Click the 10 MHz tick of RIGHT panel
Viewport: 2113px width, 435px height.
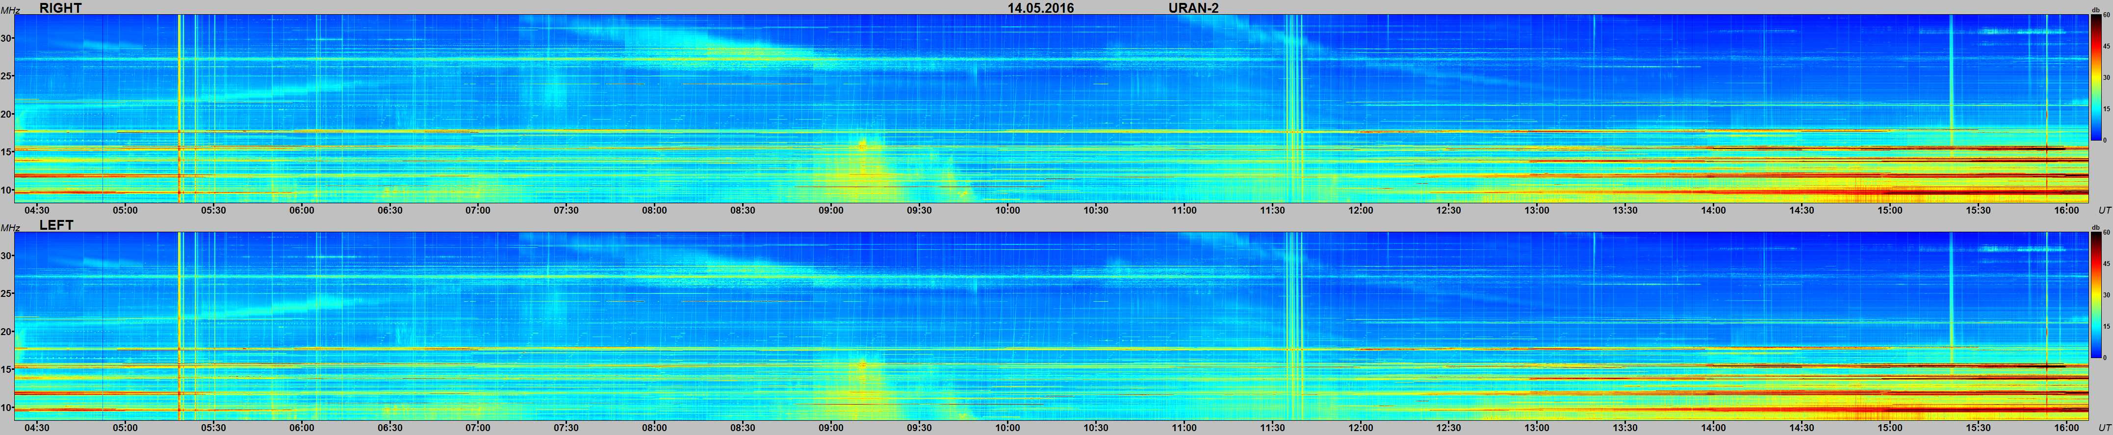click(x=6, y=190)
